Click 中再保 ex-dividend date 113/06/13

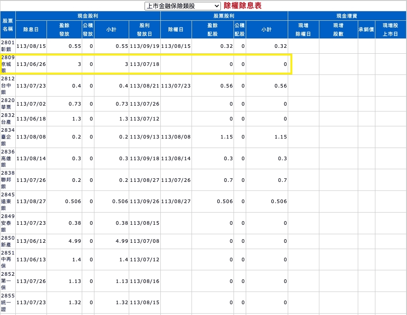(x=31, y=260)
